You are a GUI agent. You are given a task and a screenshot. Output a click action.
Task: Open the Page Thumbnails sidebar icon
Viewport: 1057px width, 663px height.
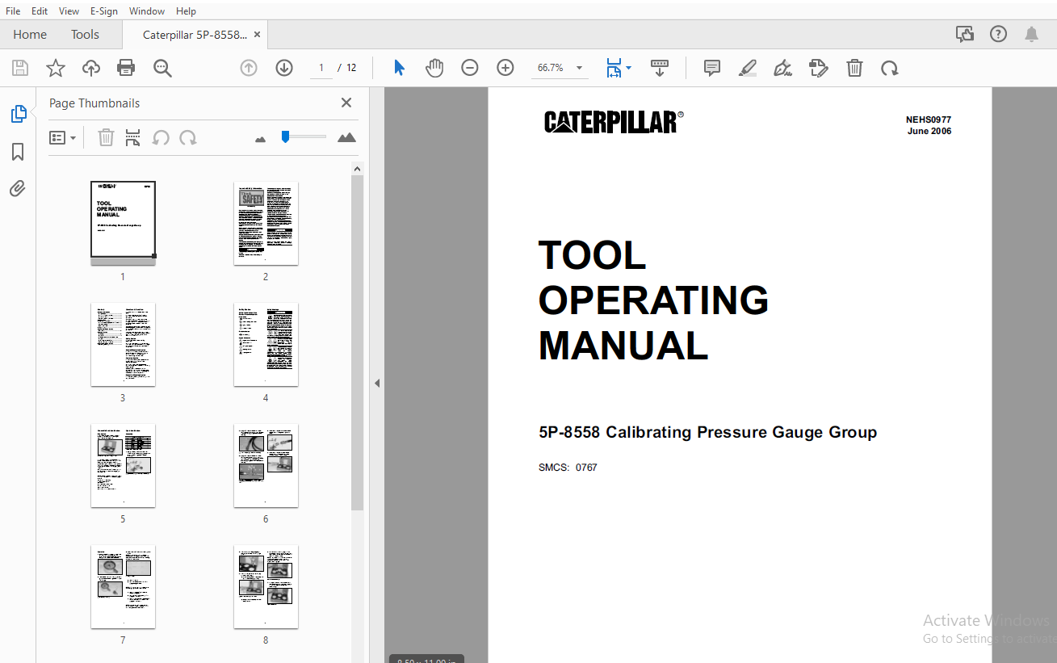(x=19, y=114)
